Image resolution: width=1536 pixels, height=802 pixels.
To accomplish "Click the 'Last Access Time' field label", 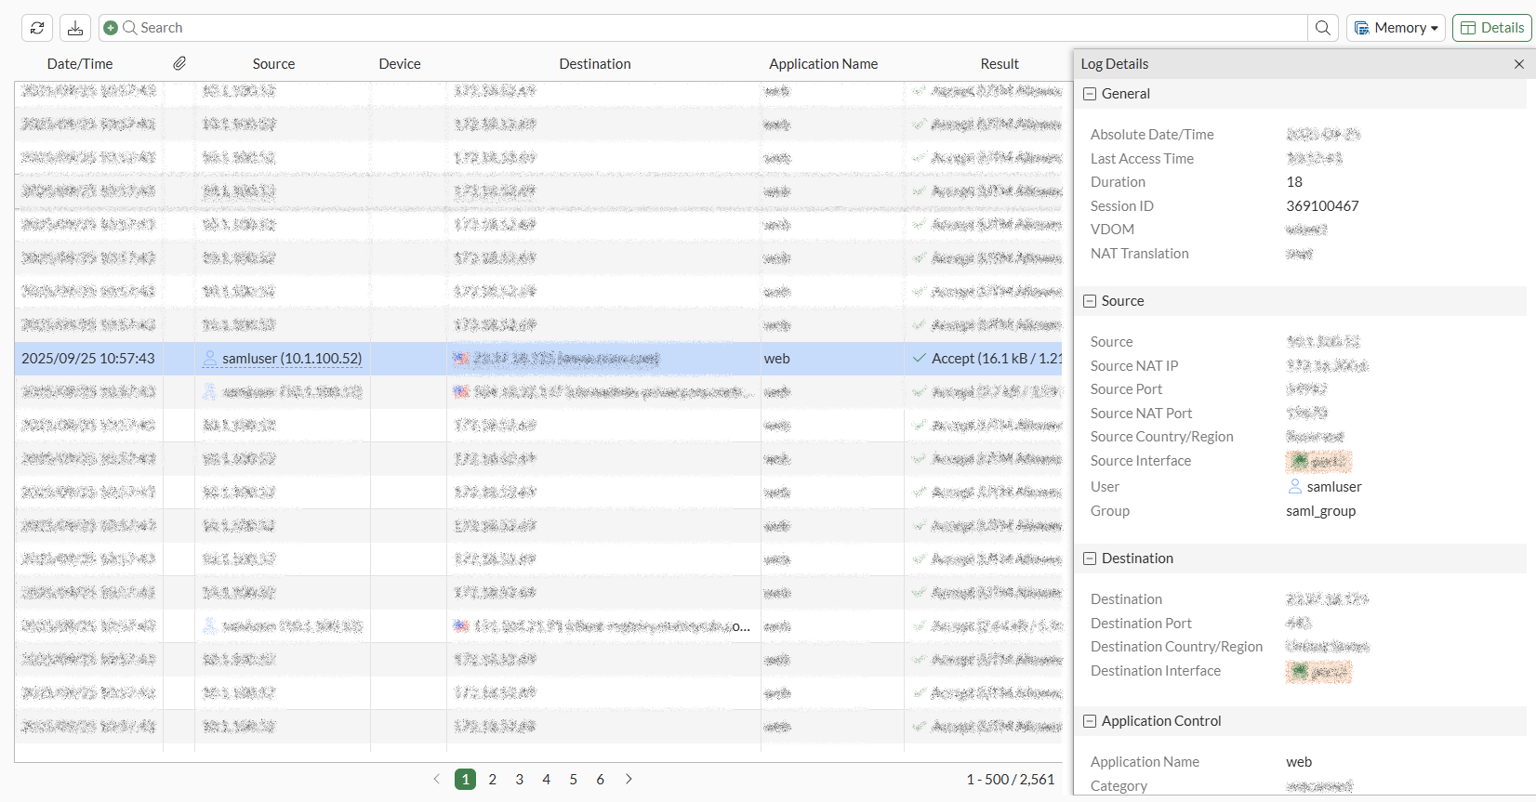I will coord(1142,159).
